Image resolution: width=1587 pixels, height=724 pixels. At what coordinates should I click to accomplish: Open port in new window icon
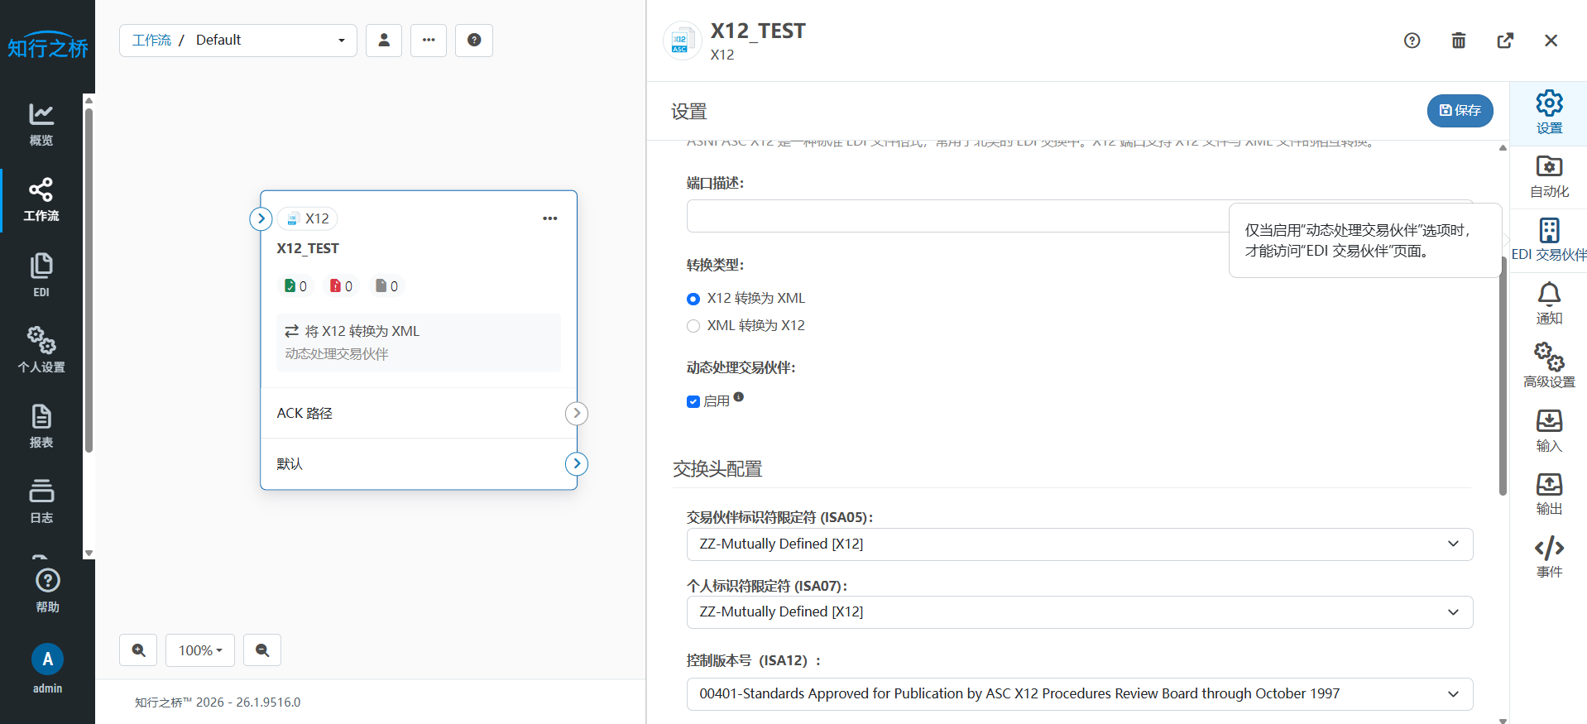click(1505, 41)
